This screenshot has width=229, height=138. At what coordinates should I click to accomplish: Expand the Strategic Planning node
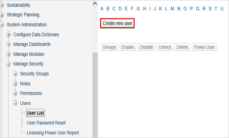click(x=2, y=15)
